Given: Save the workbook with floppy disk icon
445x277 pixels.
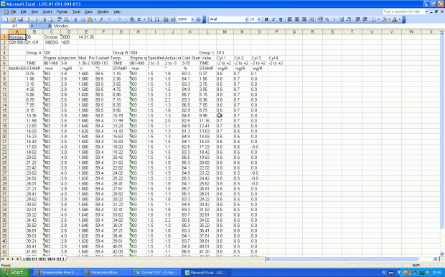Looking at the screenshot, I should tap(20, 19).
